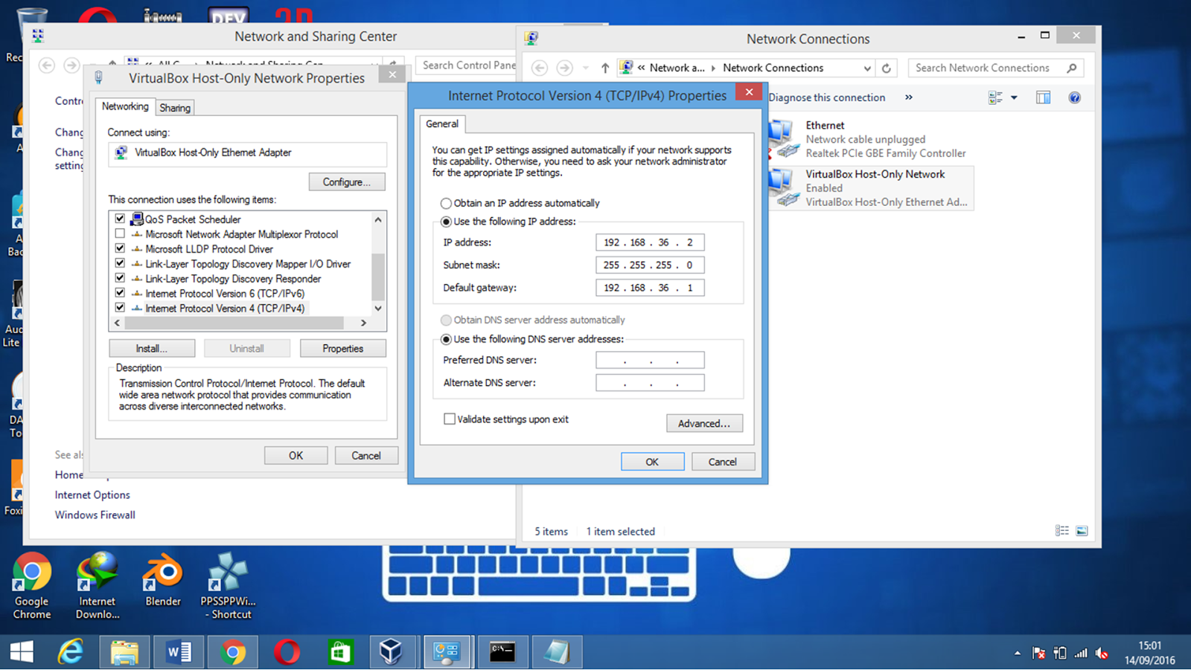Switch to large icons view in status bar
1191x670 pixels.
pyautogui.click(x=1082, y=531)
